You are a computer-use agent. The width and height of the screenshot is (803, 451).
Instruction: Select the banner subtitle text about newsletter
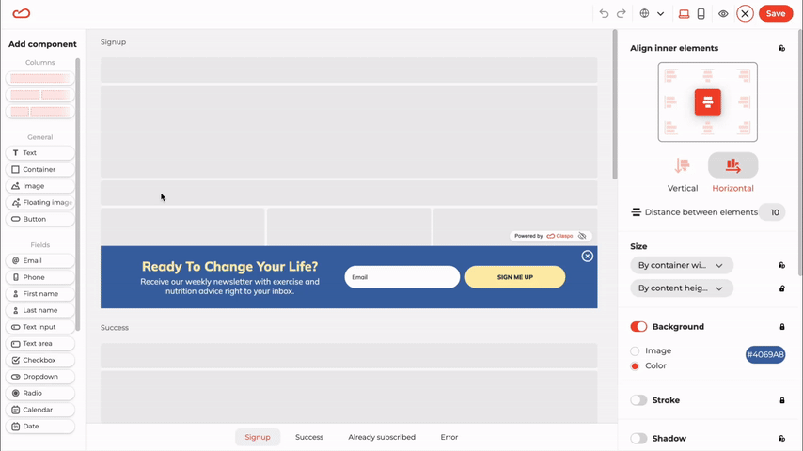tap(230, 287)
